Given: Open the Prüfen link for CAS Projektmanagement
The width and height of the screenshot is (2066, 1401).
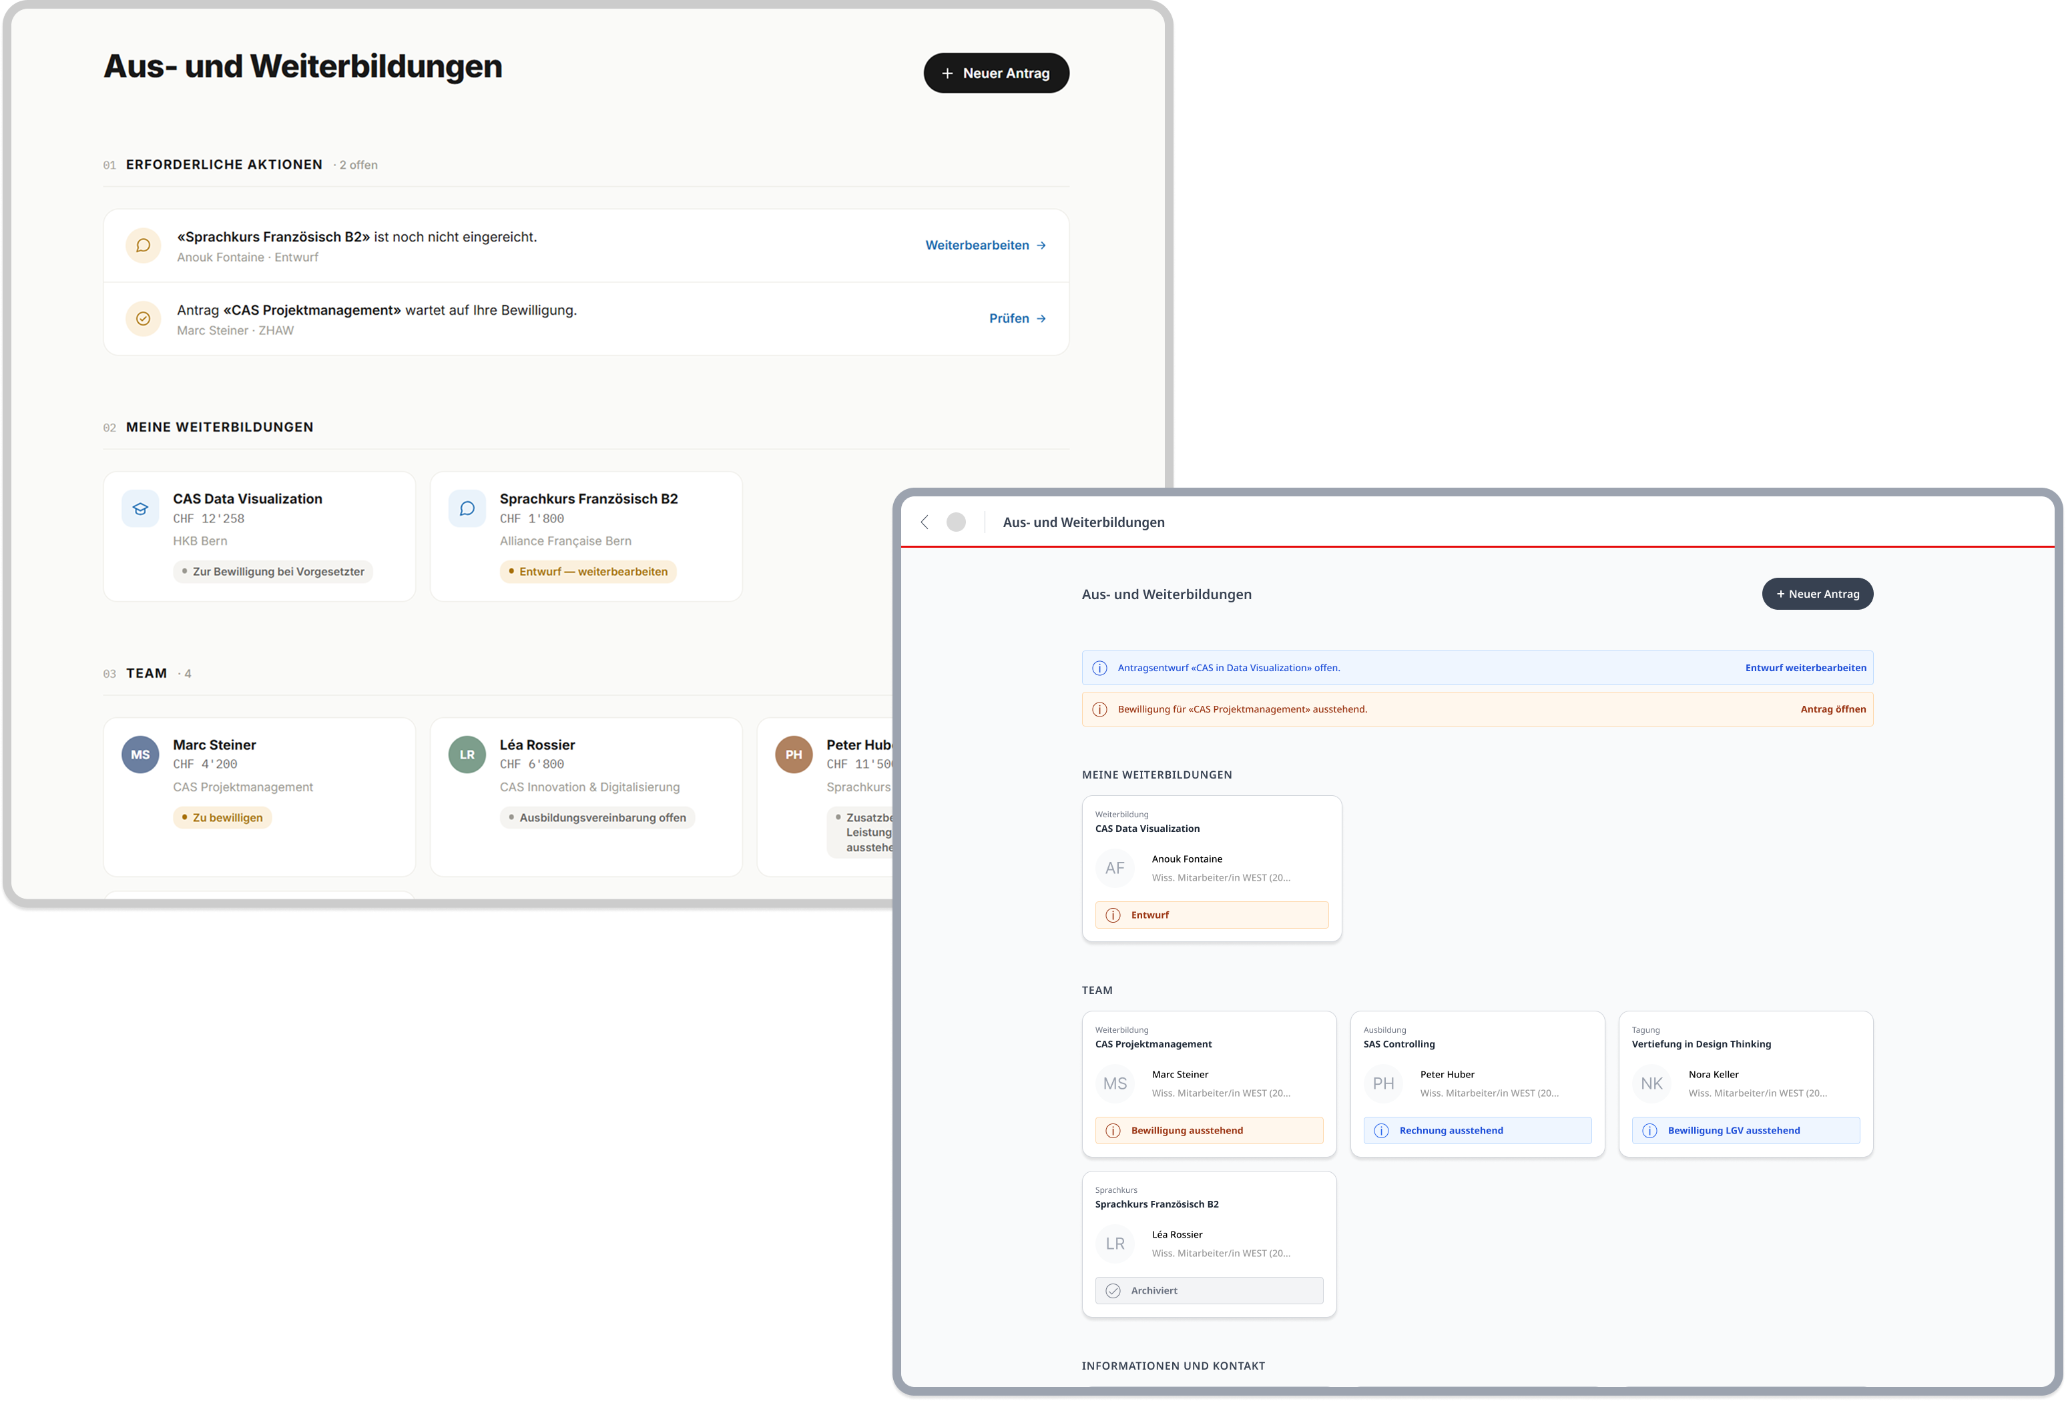Looking at the screenshot, I should point(1017,319).
